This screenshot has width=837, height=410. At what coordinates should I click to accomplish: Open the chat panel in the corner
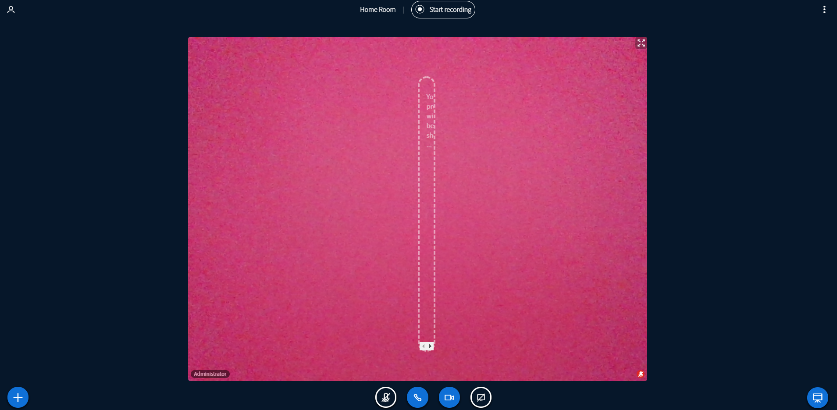pyautogui.click(x=817, y=397)
